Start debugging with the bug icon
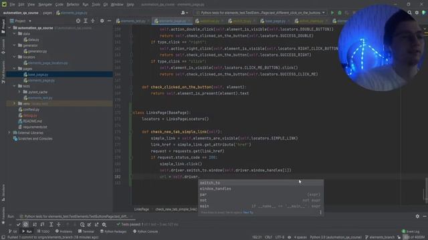The height and width of the screenshot is (240, 428). (340, 13)
